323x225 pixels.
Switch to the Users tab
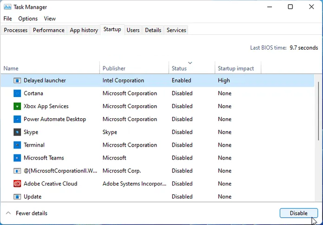tap(133, 30)
